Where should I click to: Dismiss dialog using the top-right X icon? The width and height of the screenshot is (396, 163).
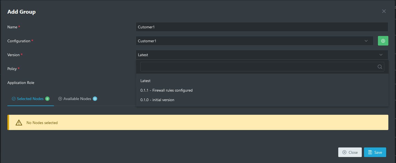384,11
